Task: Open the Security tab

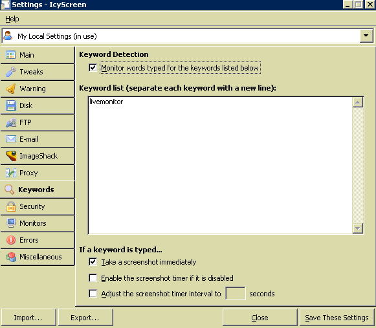Action: (x=38, y=206)
